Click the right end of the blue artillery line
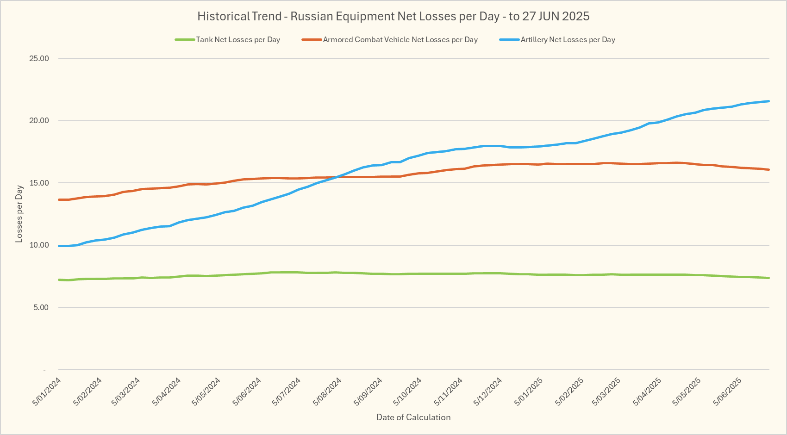This screenshot has height=435, width=787. coord(768,101)
